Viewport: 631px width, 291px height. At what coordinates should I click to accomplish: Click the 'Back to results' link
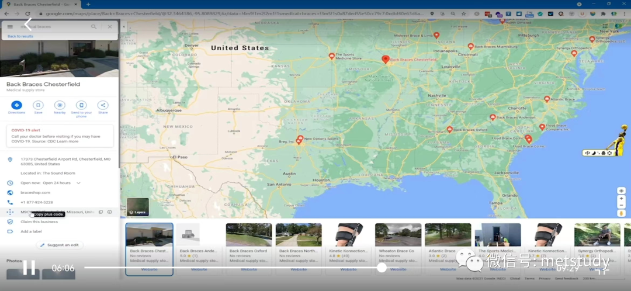point(20,36)
